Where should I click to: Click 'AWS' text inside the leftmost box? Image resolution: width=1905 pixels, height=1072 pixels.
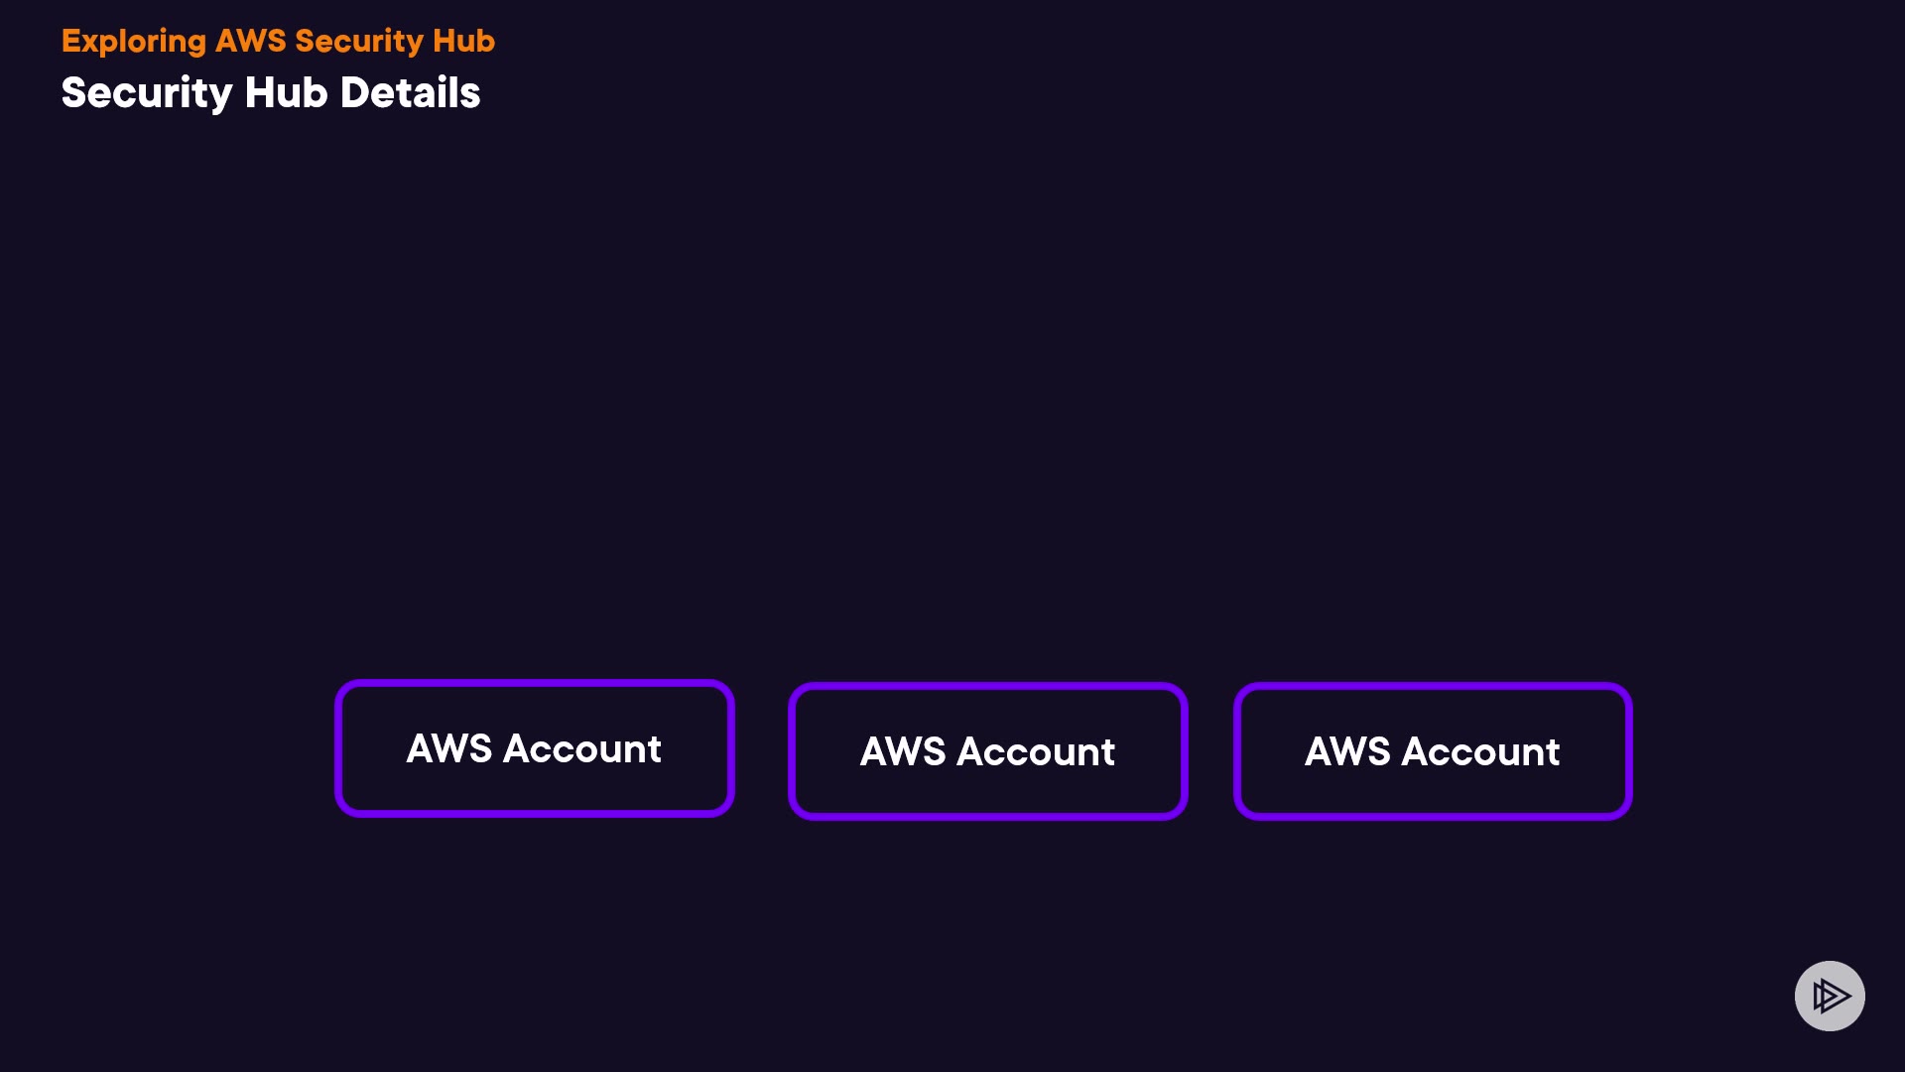(x=448, y=748)
